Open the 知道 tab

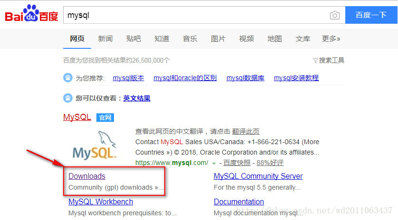pyautogui.click(x=161, y=38)
